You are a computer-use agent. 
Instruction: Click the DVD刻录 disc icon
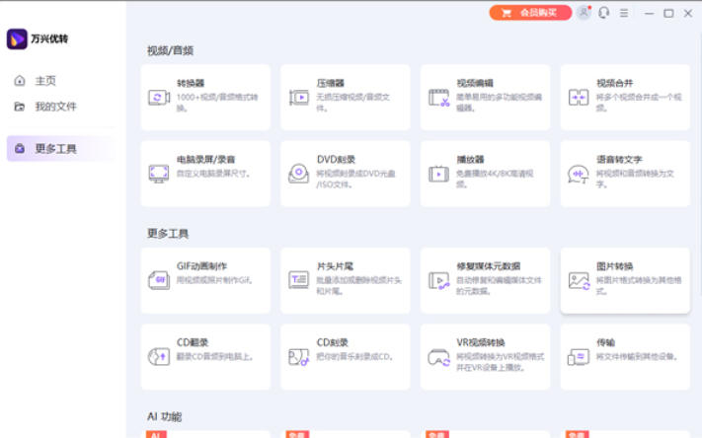click(298, 174)
